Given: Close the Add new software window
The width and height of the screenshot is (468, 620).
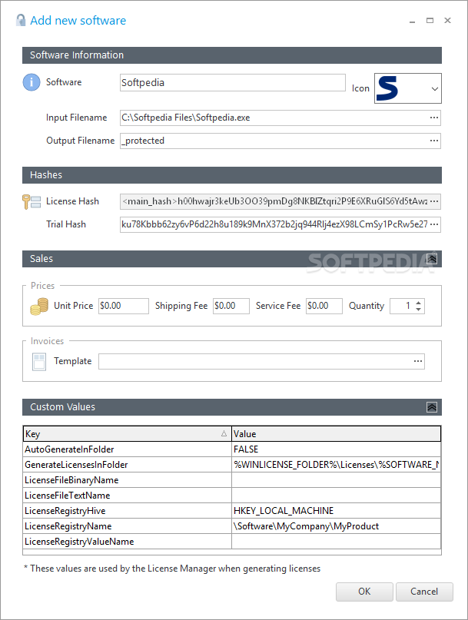Looking at the screenshot, I should click(447, 21).
